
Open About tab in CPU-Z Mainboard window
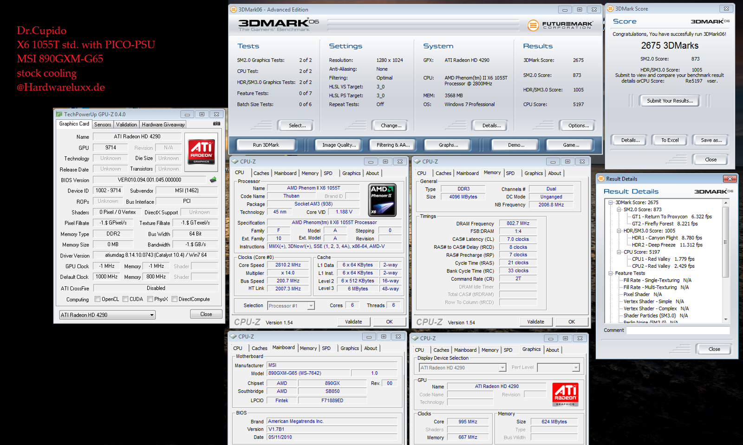coord(371,348)
